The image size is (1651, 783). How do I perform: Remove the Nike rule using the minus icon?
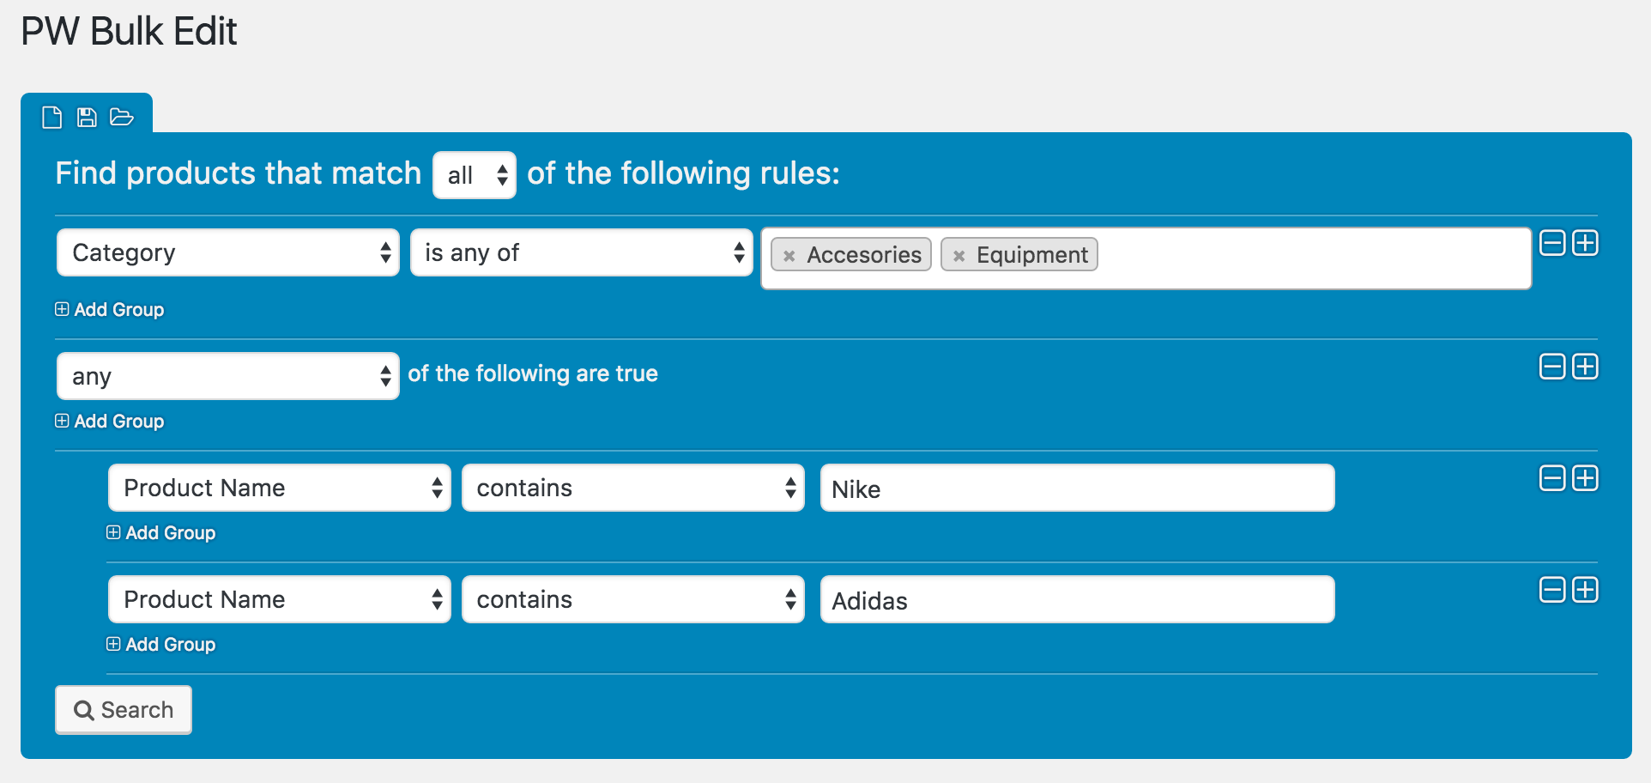click(1551, 478)
